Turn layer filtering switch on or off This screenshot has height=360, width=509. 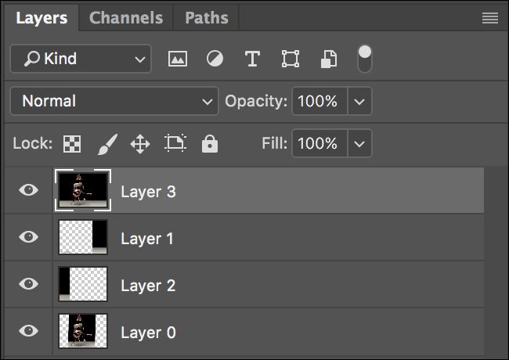pyautogui.click(x=365, y=59)
